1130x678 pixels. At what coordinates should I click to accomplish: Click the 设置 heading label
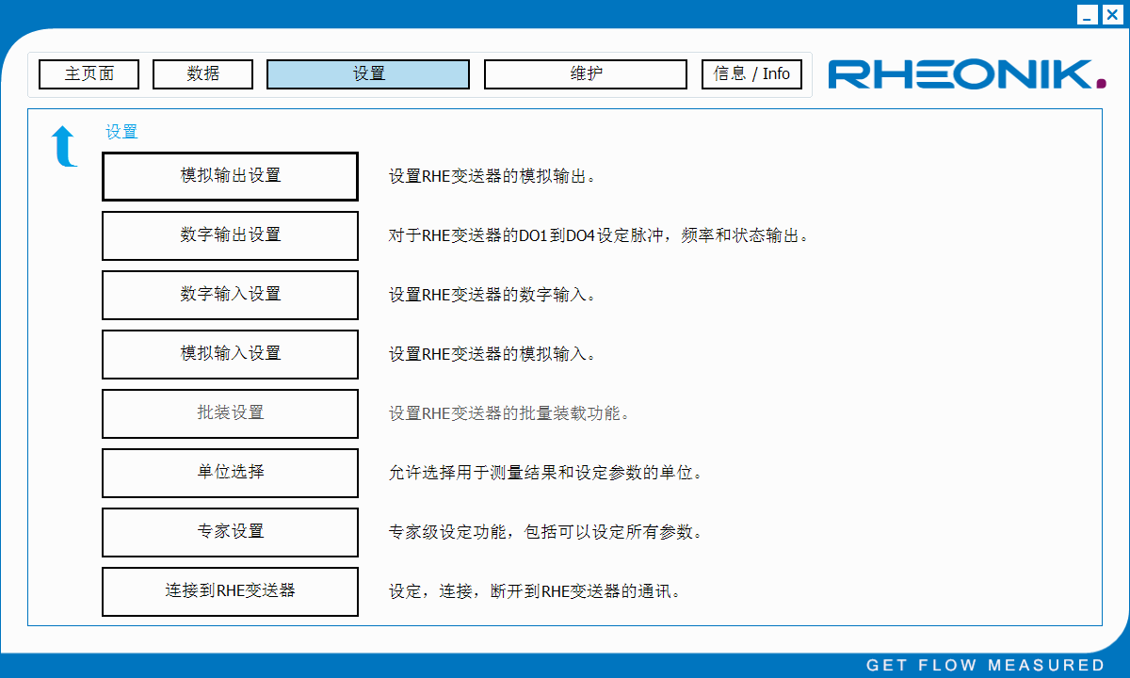121,132
